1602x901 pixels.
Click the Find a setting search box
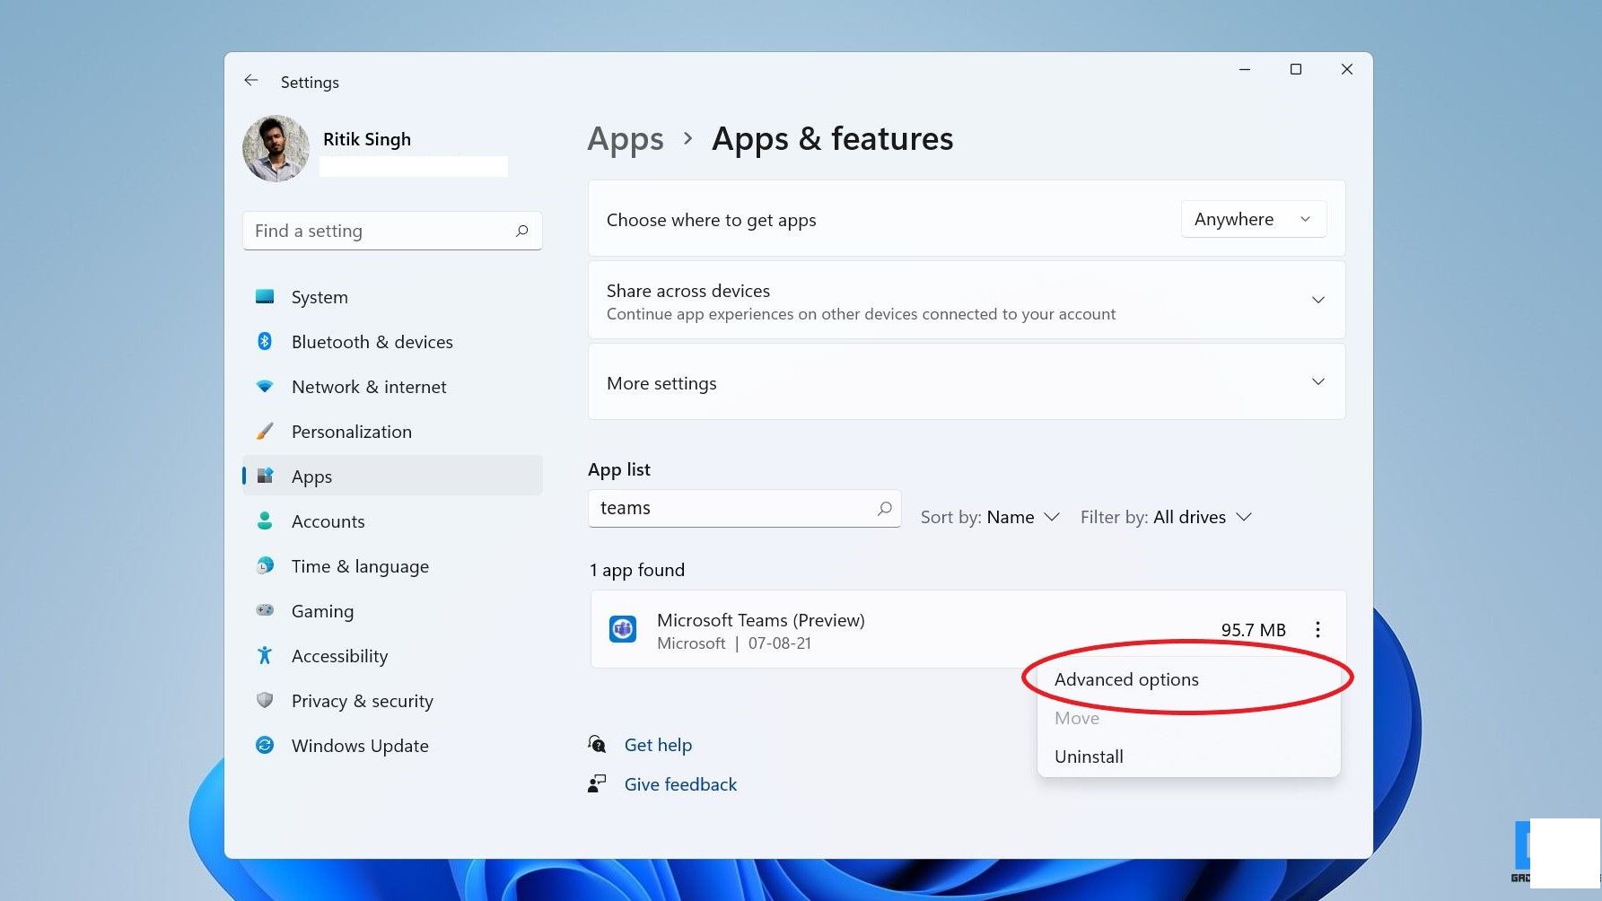(x=392, y=231)
